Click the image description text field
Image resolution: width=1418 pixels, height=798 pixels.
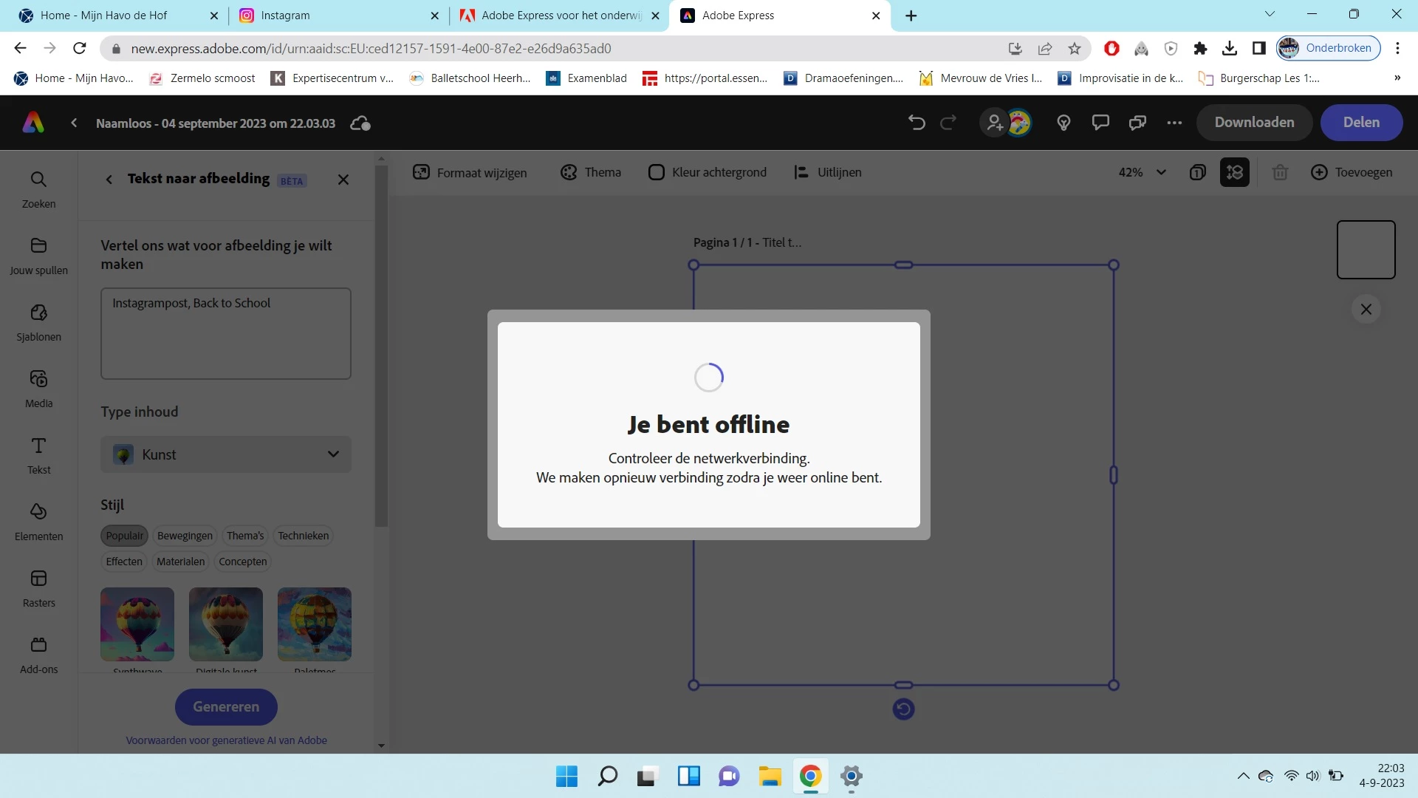tap(226, 333)
